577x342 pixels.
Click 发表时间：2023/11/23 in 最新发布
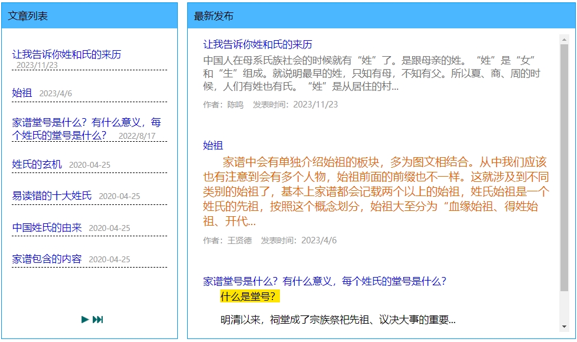(295, 105)
